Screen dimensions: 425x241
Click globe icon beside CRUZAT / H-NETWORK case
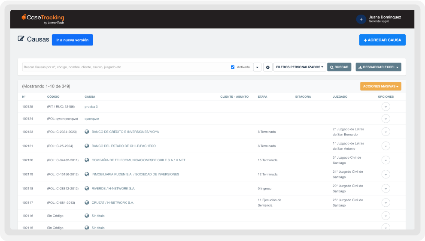(87, 202)
